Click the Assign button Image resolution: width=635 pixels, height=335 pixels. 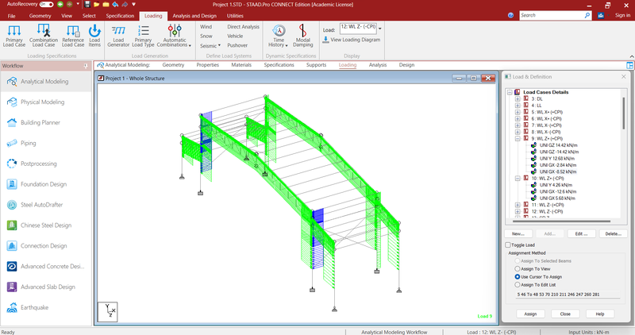[x=530, y=314]
